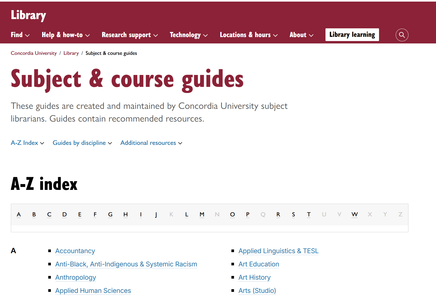Expand the Find menu

[x=20, y=35]
